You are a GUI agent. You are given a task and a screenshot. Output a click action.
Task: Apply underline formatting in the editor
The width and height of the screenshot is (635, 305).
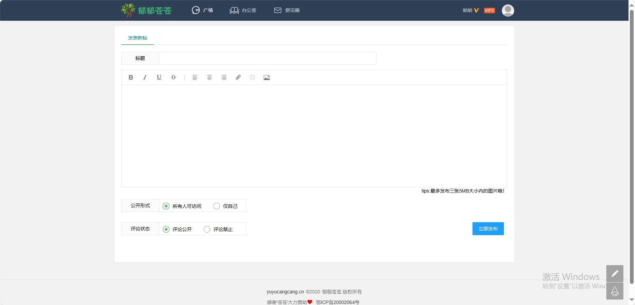click(159, 77)
